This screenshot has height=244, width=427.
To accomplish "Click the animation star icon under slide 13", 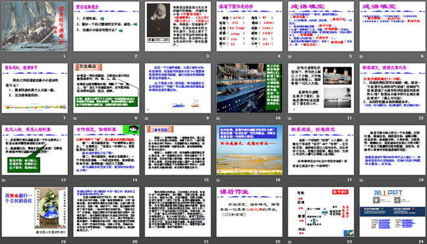I will point(3,180).
